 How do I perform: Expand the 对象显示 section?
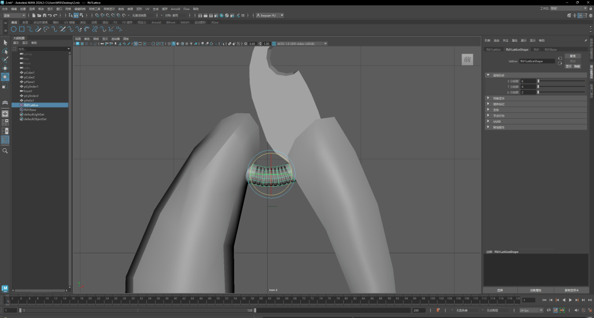[499, 98]
